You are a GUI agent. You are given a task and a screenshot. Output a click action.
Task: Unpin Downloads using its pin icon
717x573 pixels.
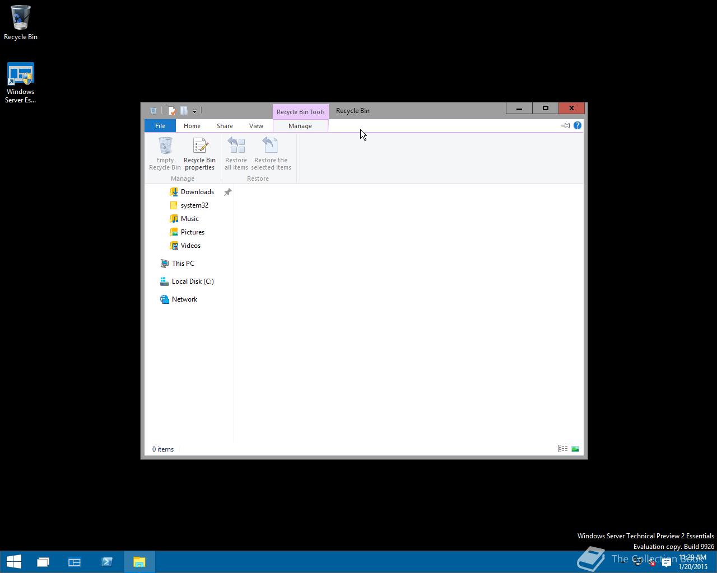tap(227, 192)
